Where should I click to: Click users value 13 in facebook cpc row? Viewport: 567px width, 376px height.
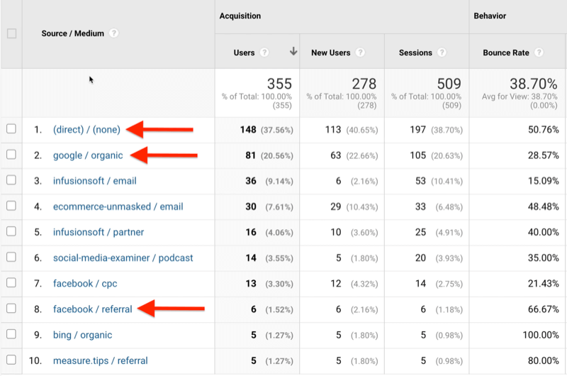(x=251, y=284)
